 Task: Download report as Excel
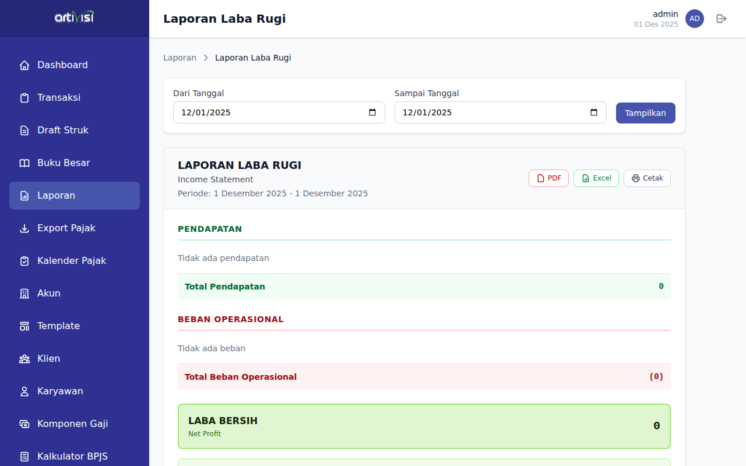pos(596,178)
